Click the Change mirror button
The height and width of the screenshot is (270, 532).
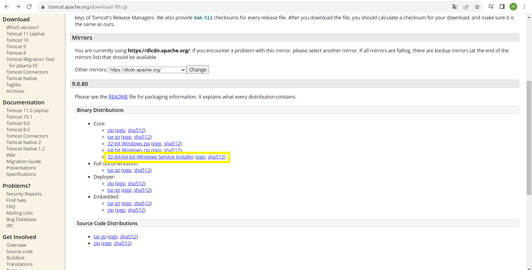pyautogui.click(x=198, y=70)
